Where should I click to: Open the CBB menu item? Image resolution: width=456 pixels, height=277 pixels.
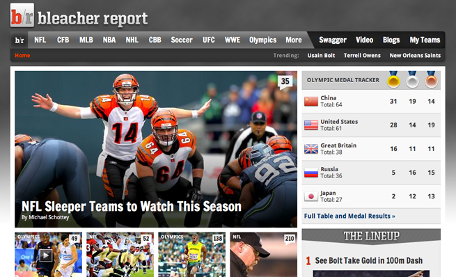(x=155, y=40)
